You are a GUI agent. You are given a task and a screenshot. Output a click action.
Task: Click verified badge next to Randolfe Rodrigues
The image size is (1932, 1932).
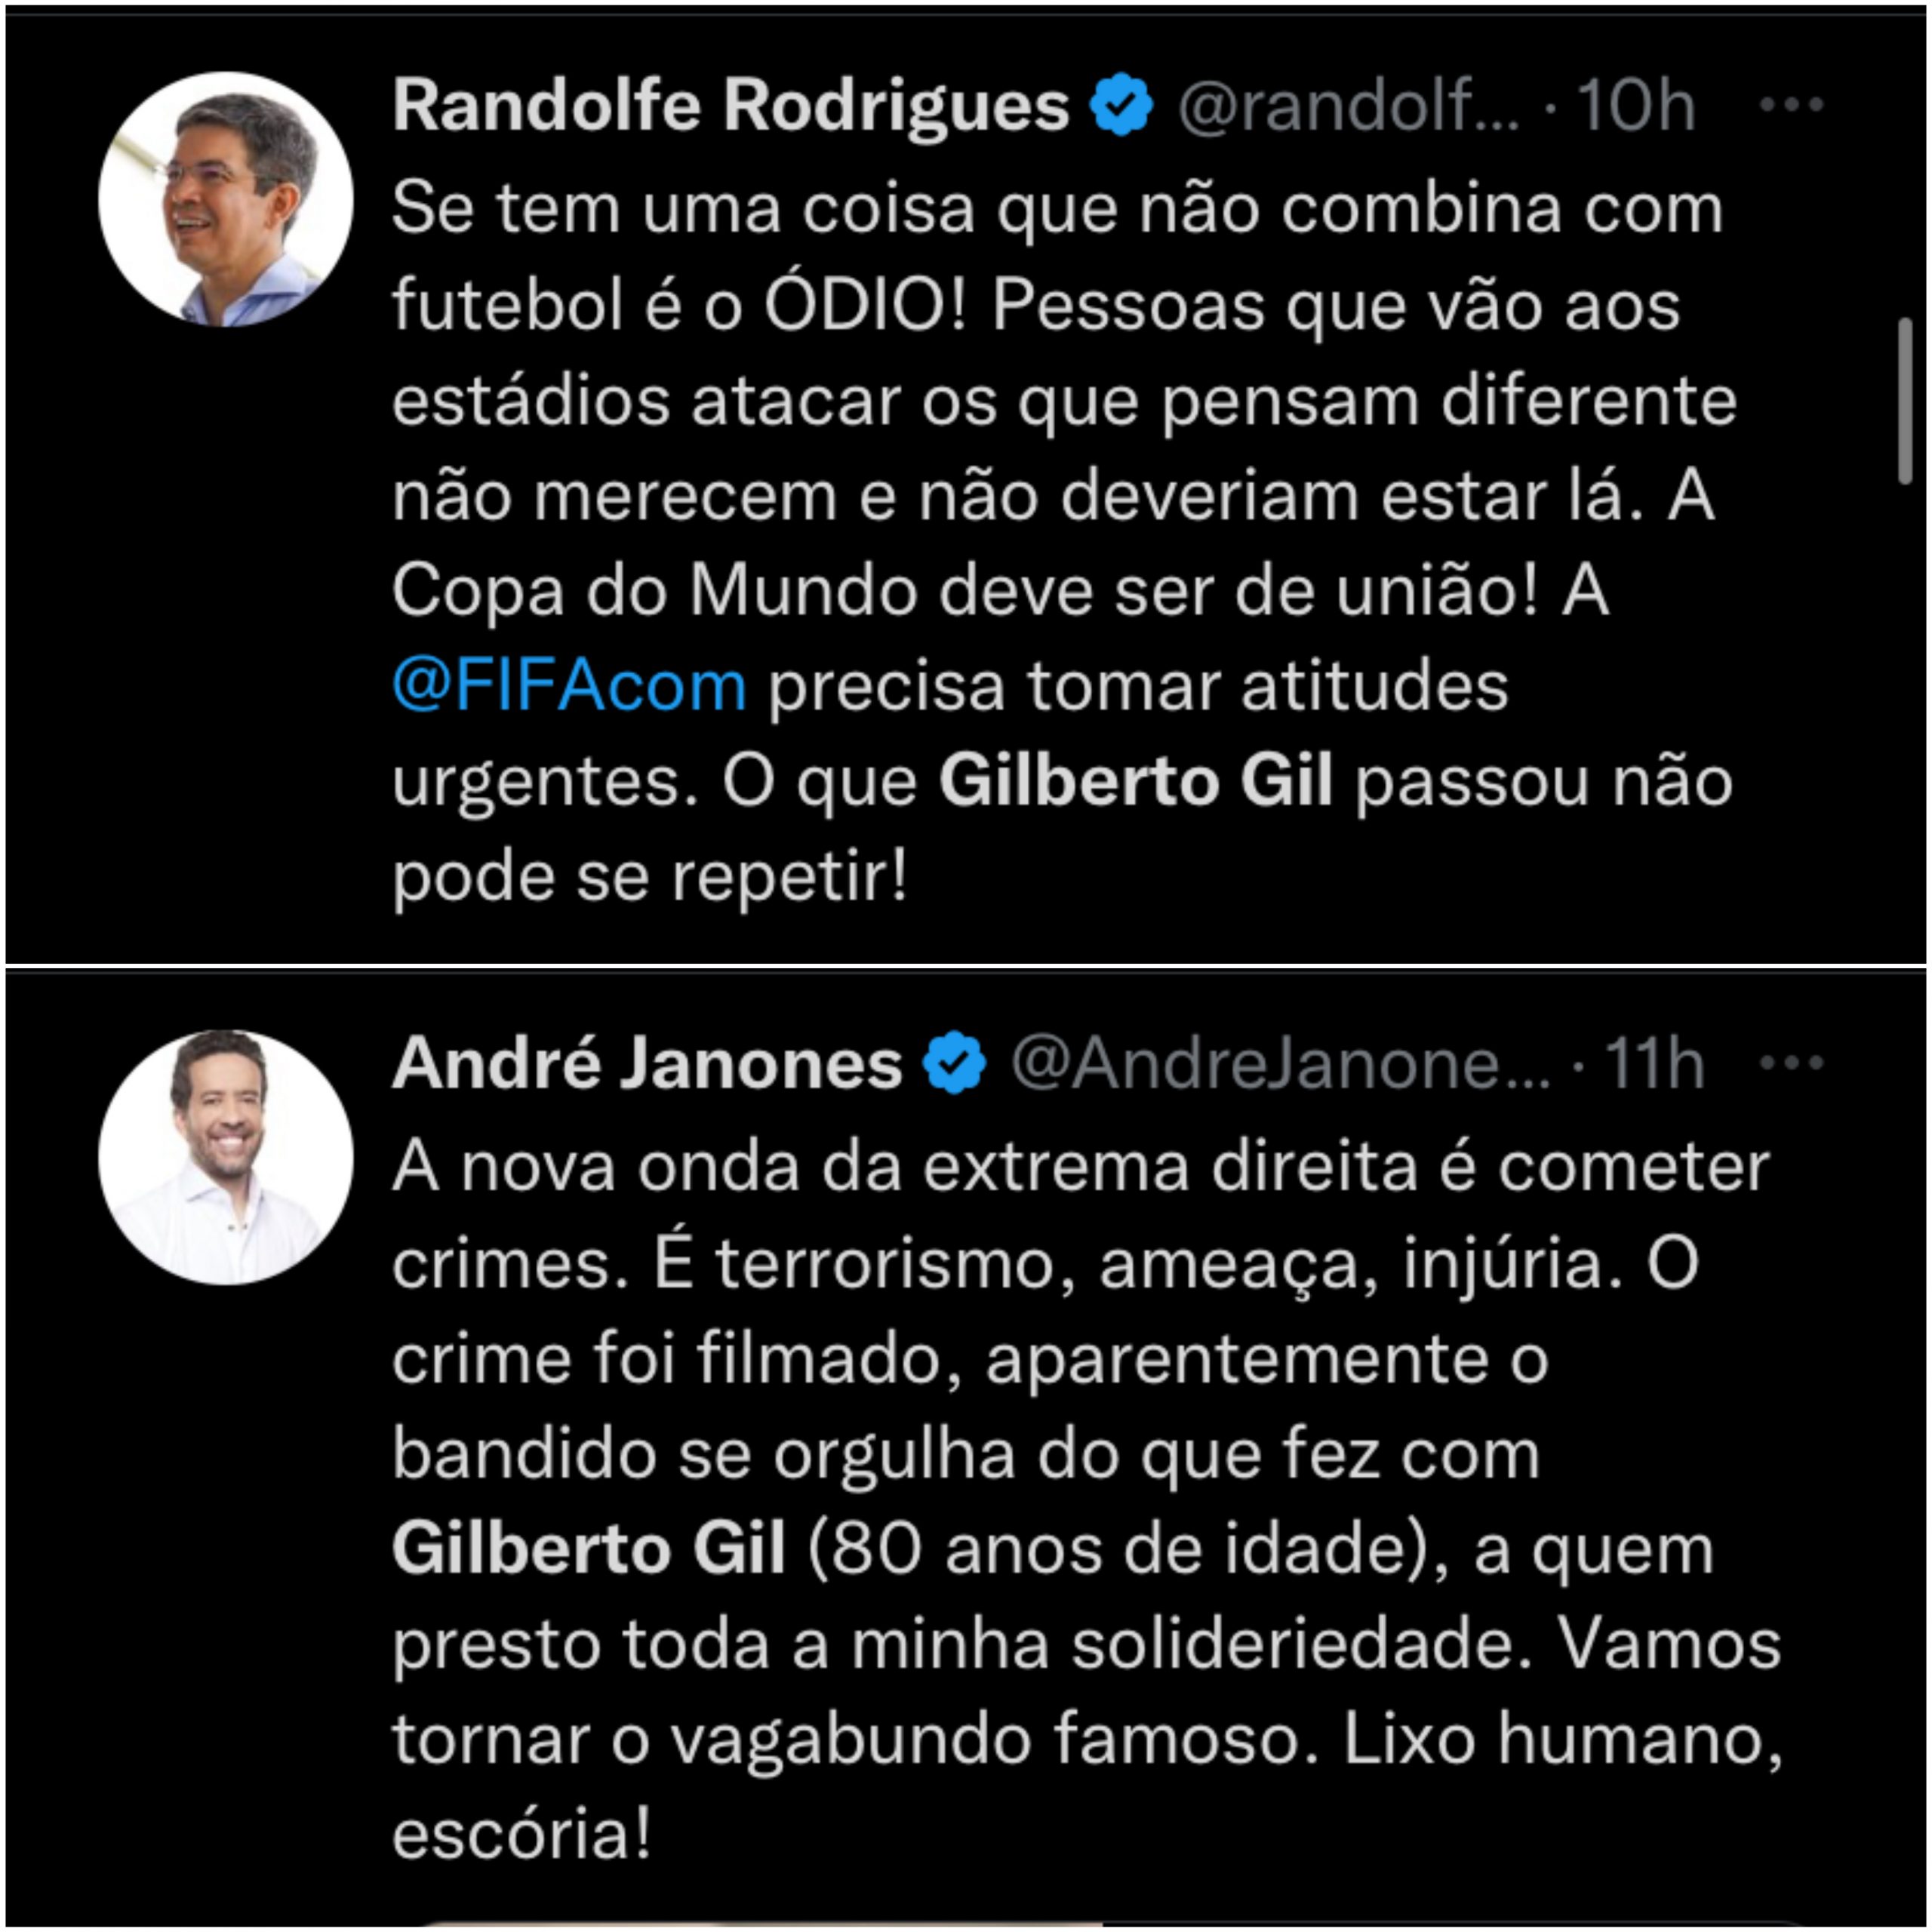click(1122, 104)
